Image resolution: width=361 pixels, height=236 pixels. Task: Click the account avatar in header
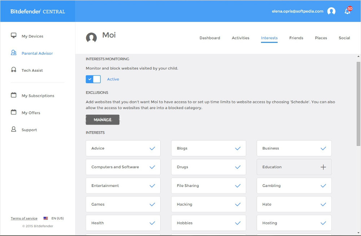[331, 11]
